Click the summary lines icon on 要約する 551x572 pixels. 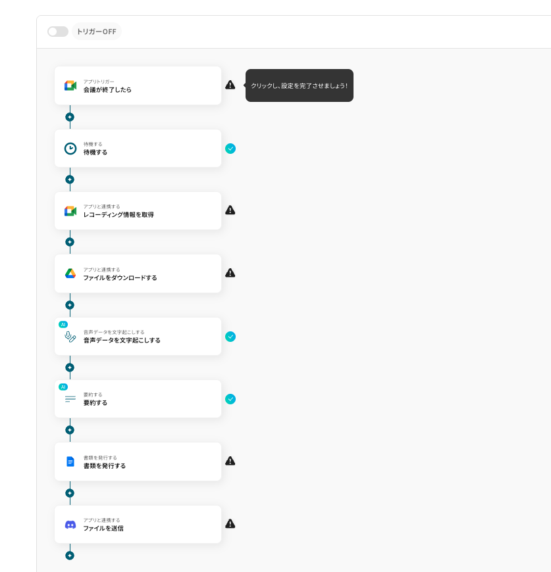tap(70, 399)
